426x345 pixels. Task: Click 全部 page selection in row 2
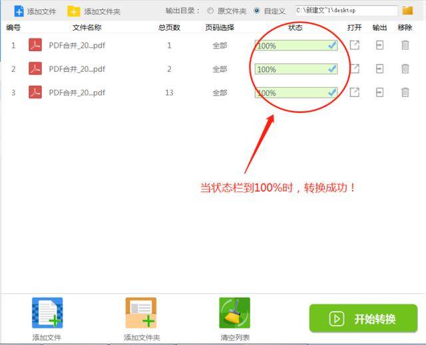[220, 69]
